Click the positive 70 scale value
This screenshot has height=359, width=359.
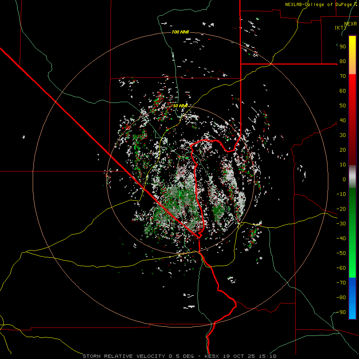click(343, 76)
